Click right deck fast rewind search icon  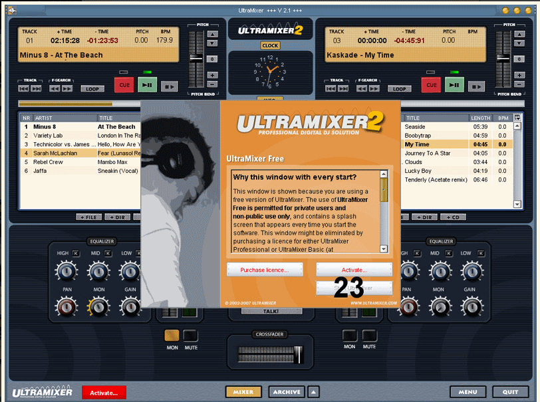(360, 88)
